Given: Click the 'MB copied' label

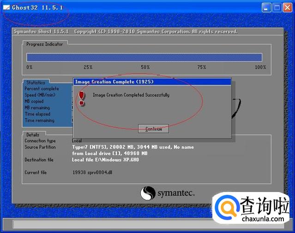Looking at the screenshot, I should [34, 101].
